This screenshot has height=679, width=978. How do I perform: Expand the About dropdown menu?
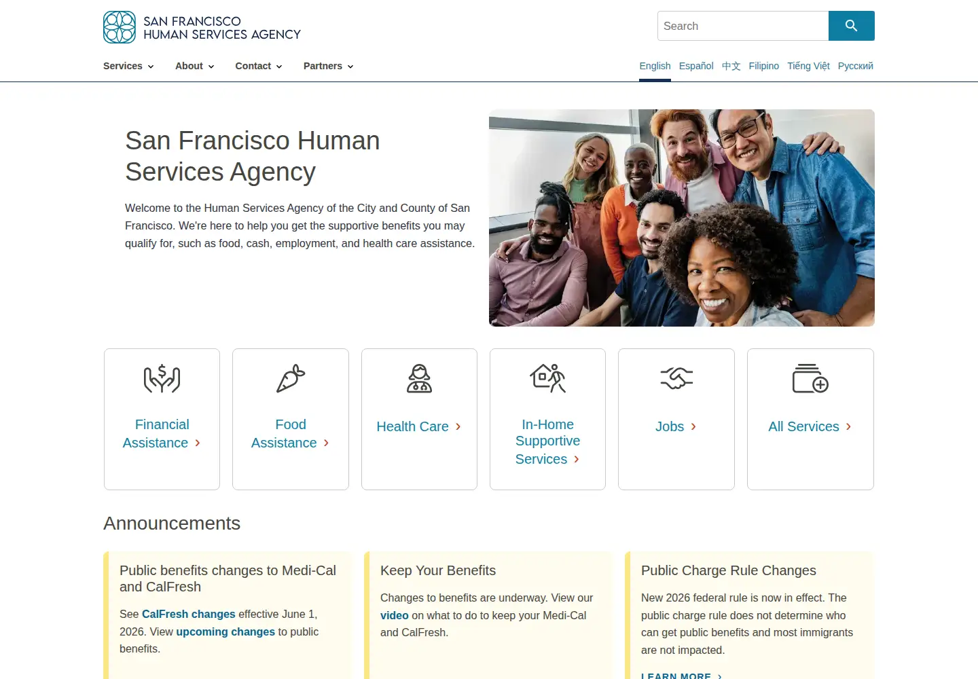click(195, 66)
